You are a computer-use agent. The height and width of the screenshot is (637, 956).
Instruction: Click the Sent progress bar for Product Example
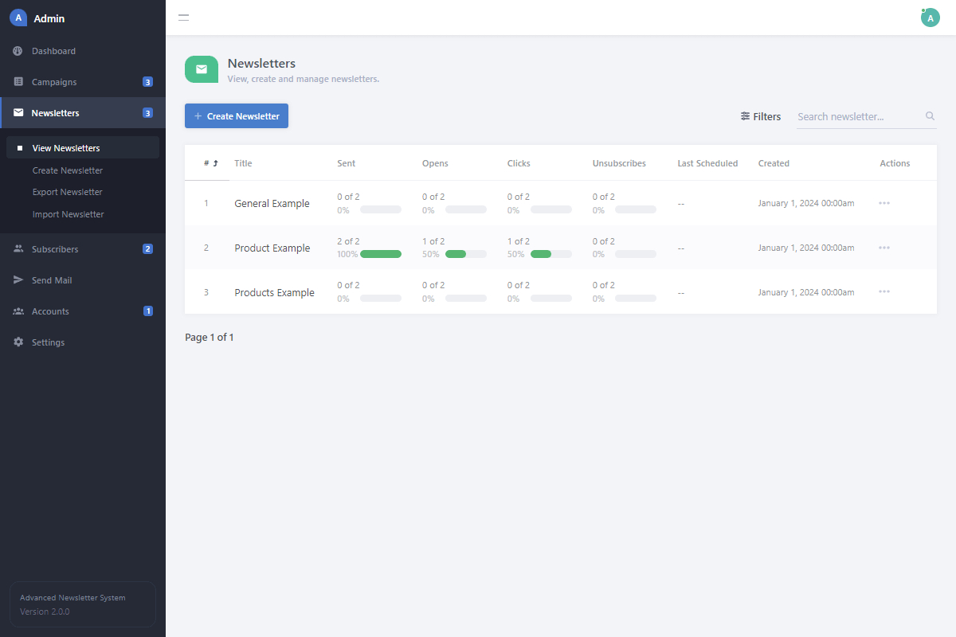tap(380, 254)
